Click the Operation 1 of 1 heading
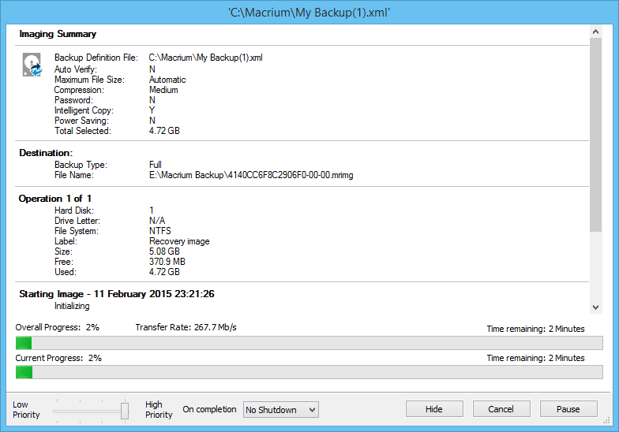The width and height of the screenshot is (619, 432). tap(55, 199)
